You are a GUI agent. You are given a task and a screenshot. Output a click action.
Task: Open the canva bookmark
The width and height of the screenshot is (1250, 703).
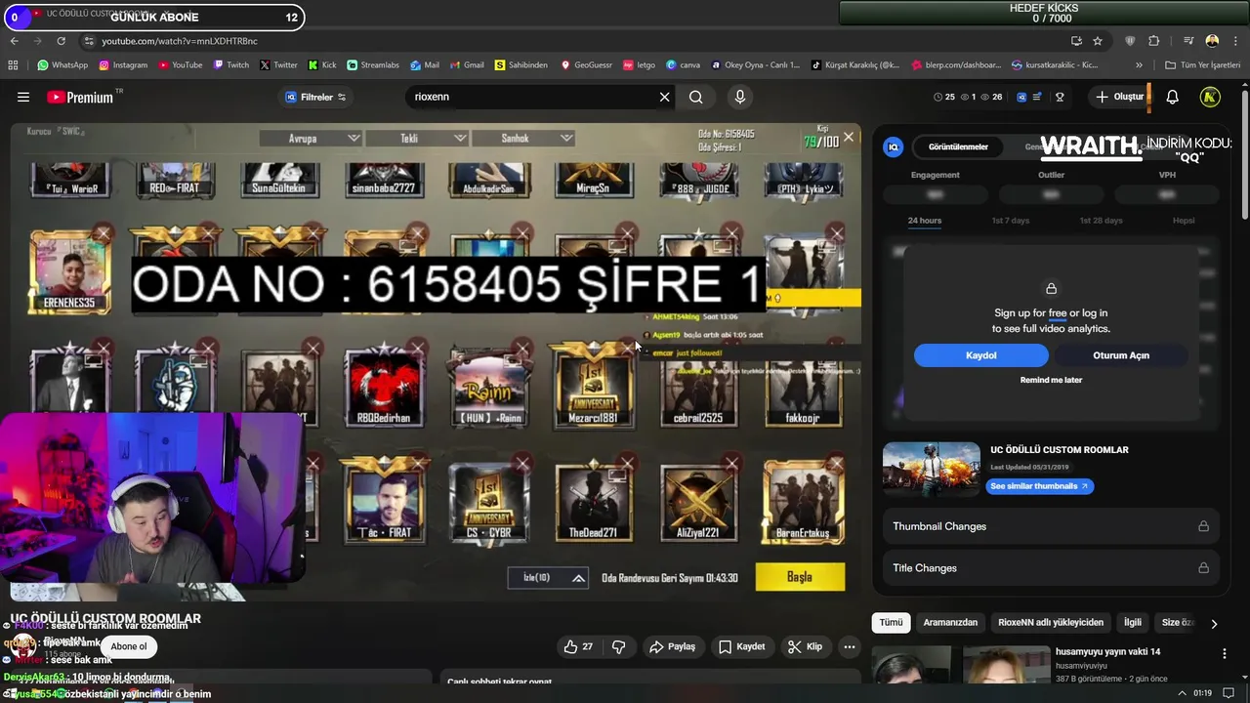pos(684,65)
